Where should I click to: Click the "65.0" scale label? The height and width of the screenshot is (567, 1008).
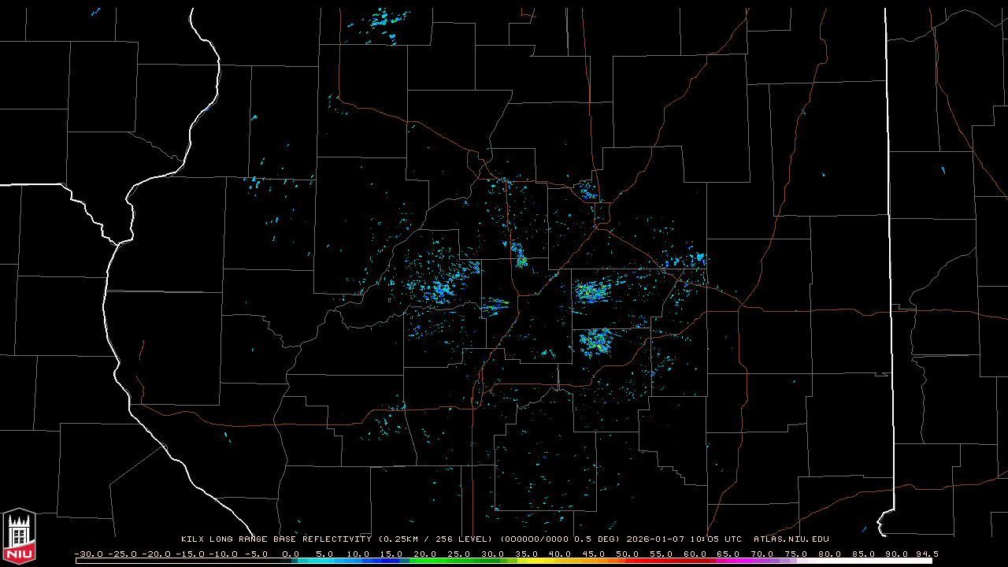coord(728,554)
